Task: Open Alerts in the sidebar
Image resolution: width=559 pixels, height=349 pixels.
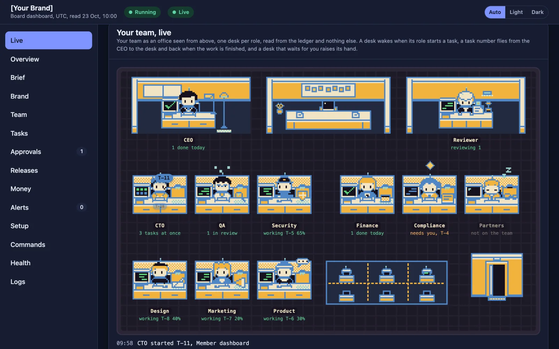Action: [49, 207]
